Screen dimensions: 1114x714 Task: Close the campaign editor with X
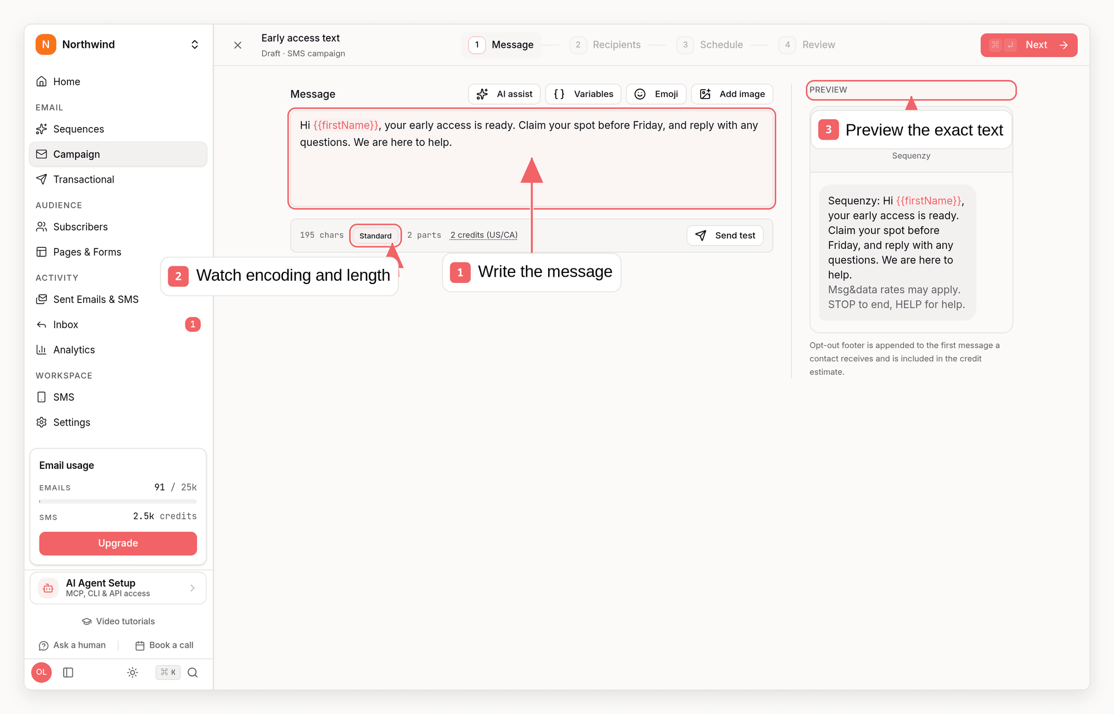click(x=238, y=45)
